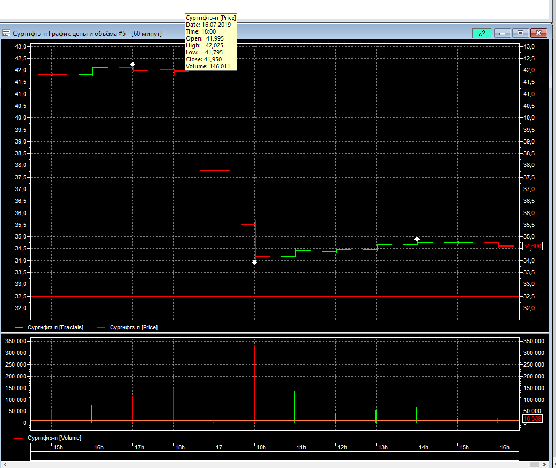Click the Volume: 146 011 tooltip line
556x468 pixels.
click(208, 66)
